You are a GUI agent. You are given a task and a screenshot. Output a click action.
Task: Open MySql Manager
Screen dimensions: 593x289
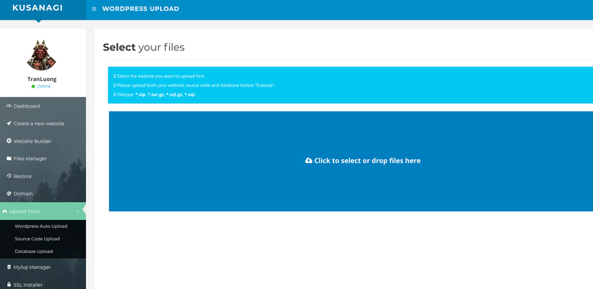point(43,267)
